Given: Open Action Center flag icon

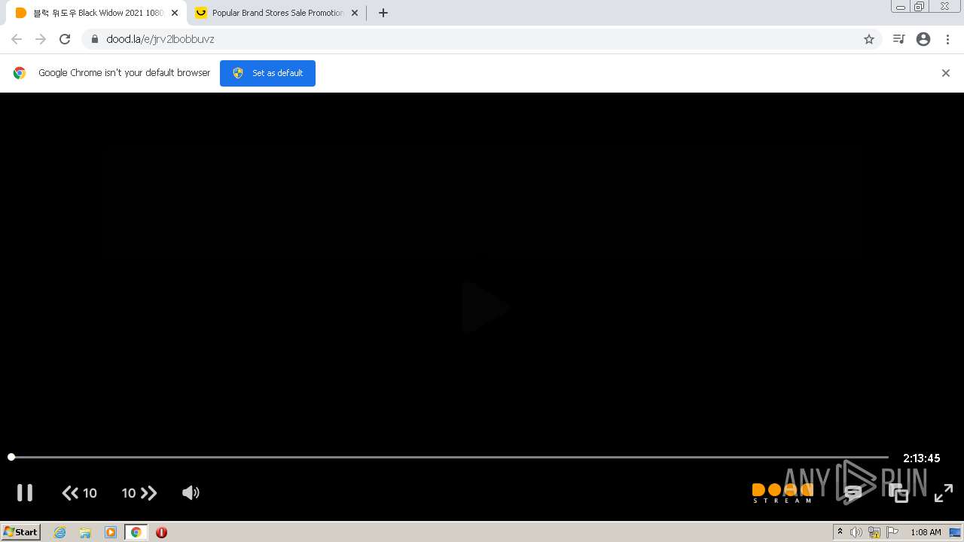Looking at the screenshot, I should pyautogui.click(x=892, y=532).
